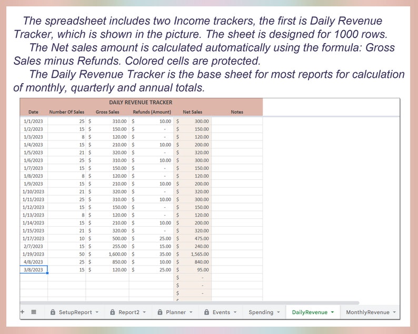418x334 pixels.
Task: Select net sales cell showing 475.00
Action: pyautogui.click(x=193, y=238)
